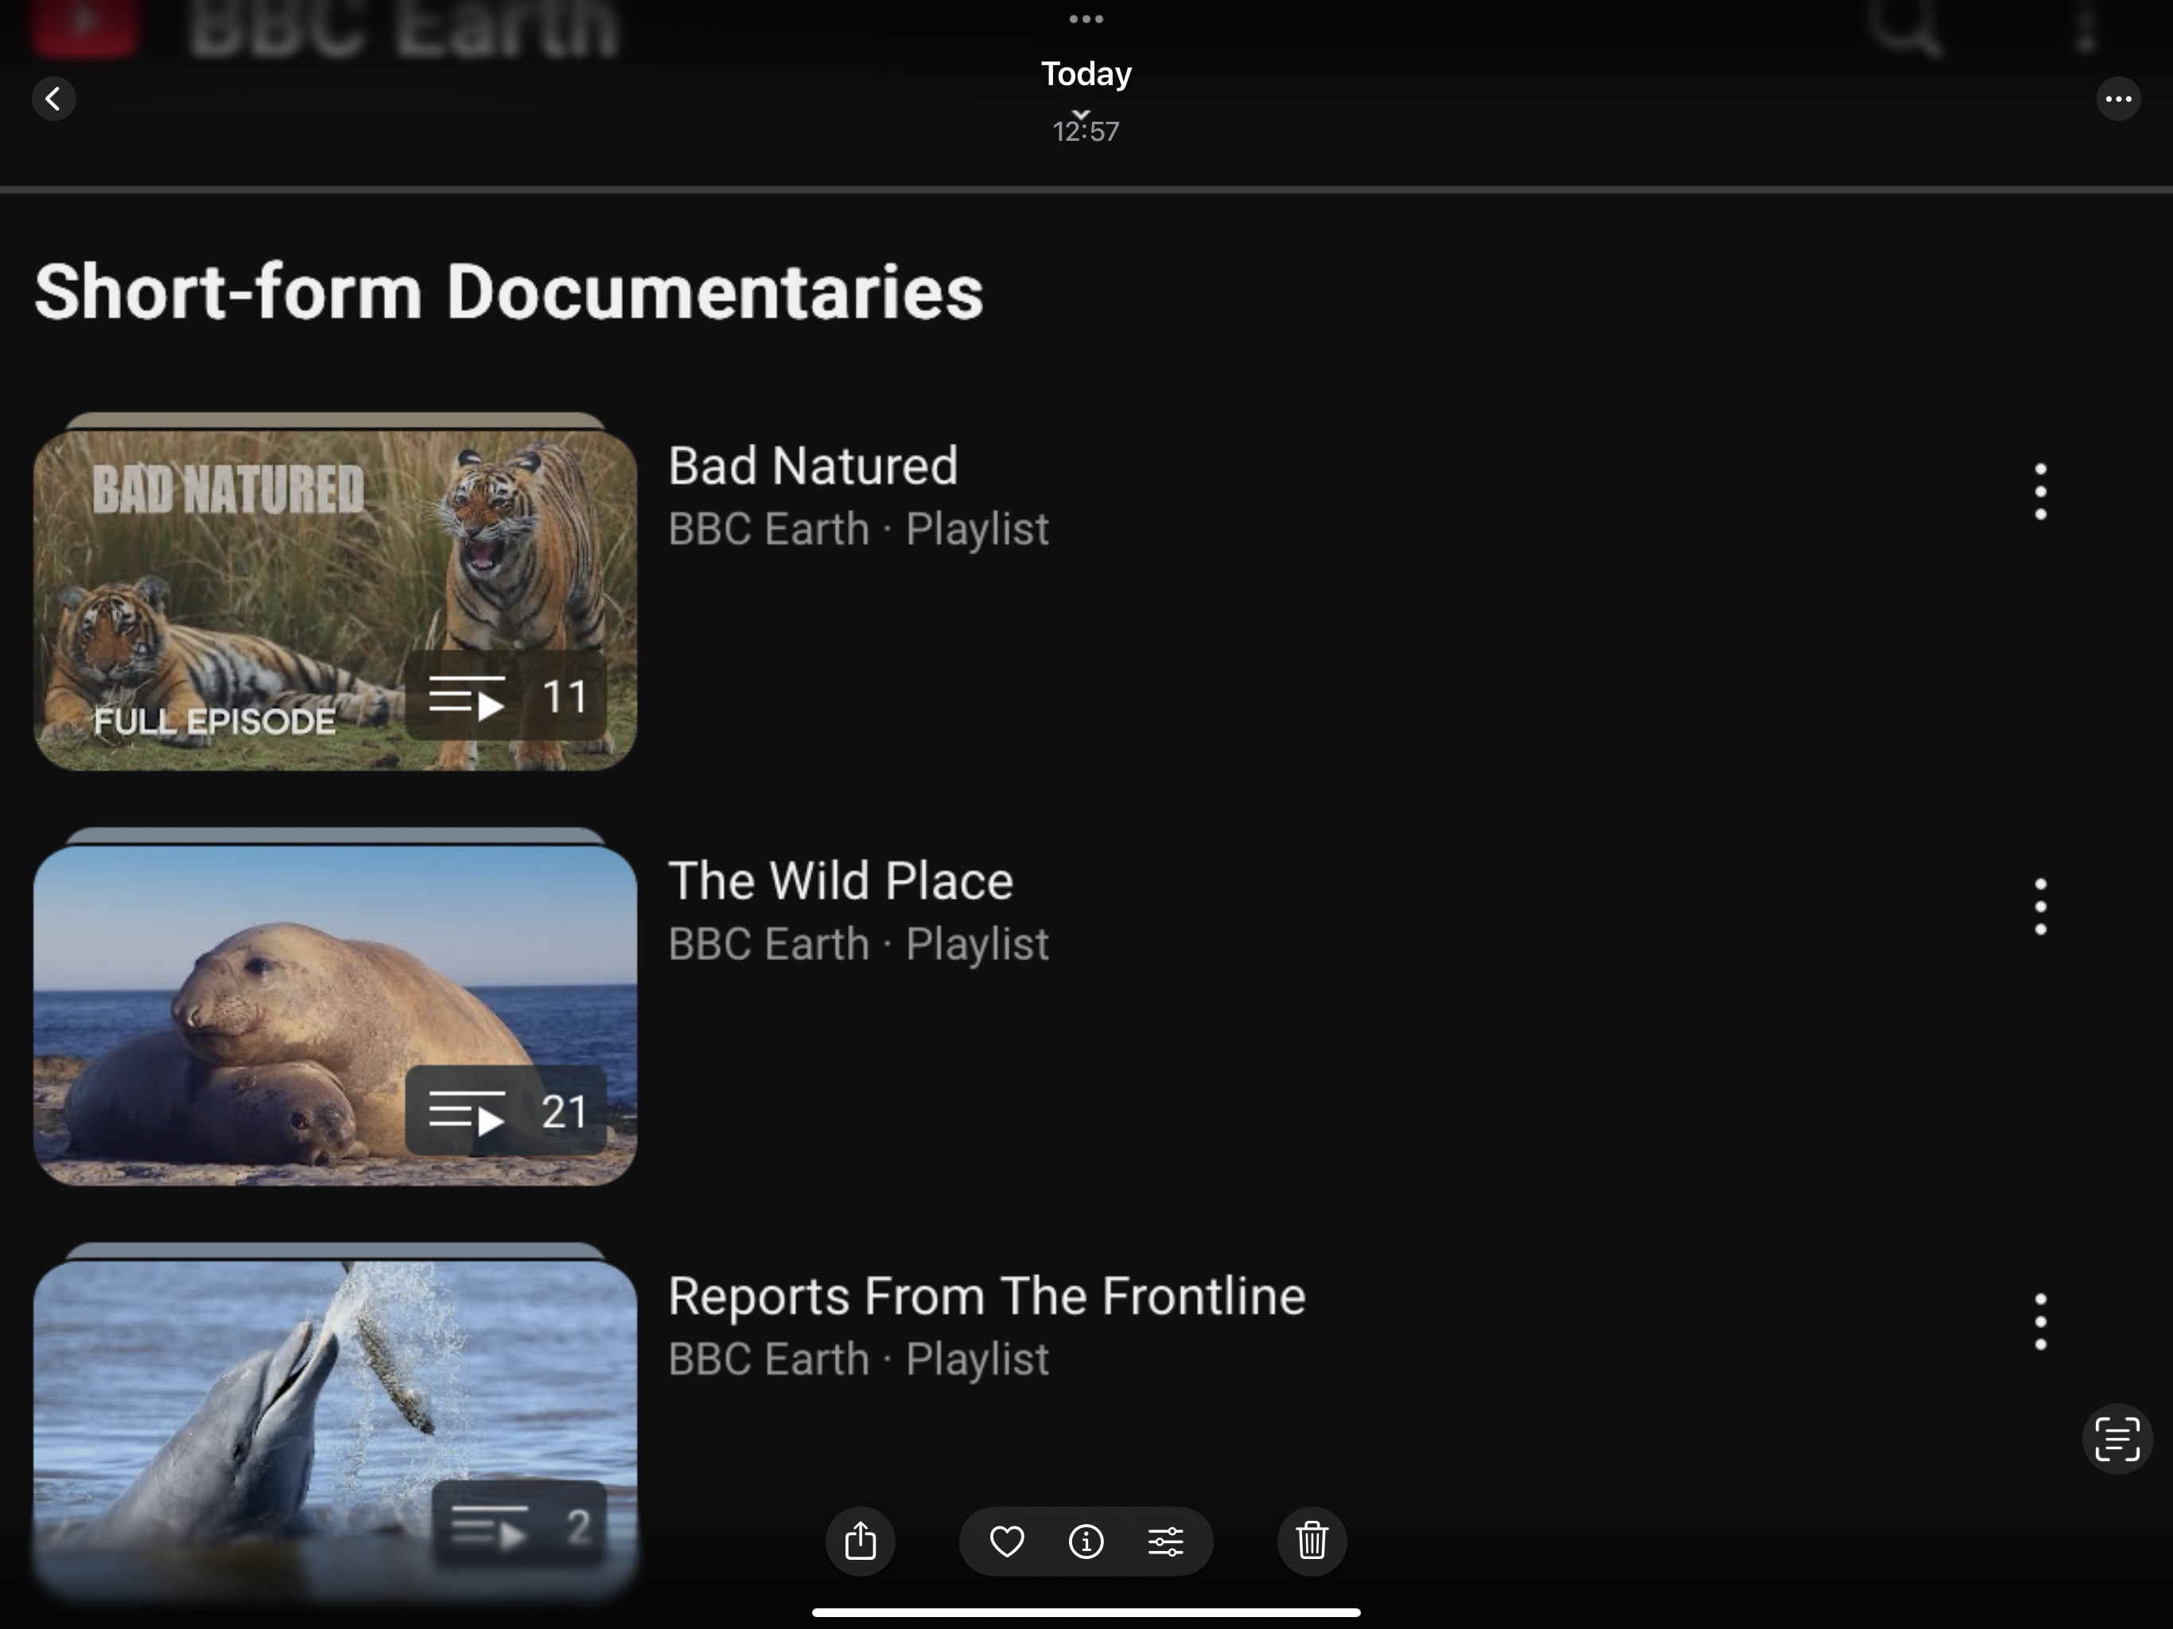Open the top-right ellipsis more menu
This screenshot has height=1629, width=2173.
tap(2118, 99)
